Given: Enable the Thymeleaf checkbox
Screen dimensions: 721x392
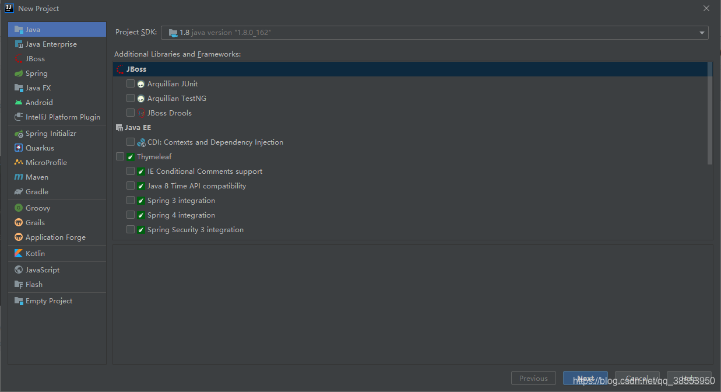Looking at the screenshot, I should [120, 157].
